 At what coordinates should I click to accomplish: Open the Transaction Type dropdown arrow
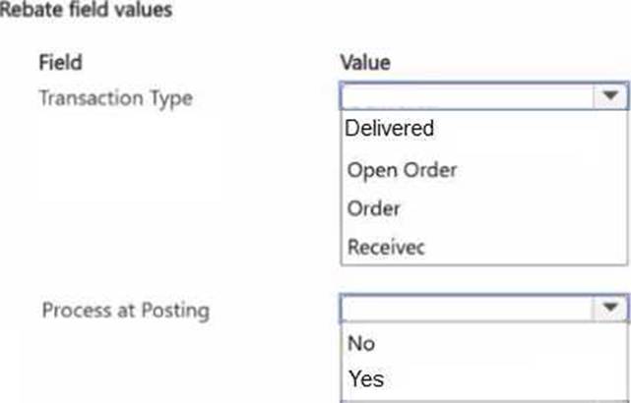click(x=610, y=96)
